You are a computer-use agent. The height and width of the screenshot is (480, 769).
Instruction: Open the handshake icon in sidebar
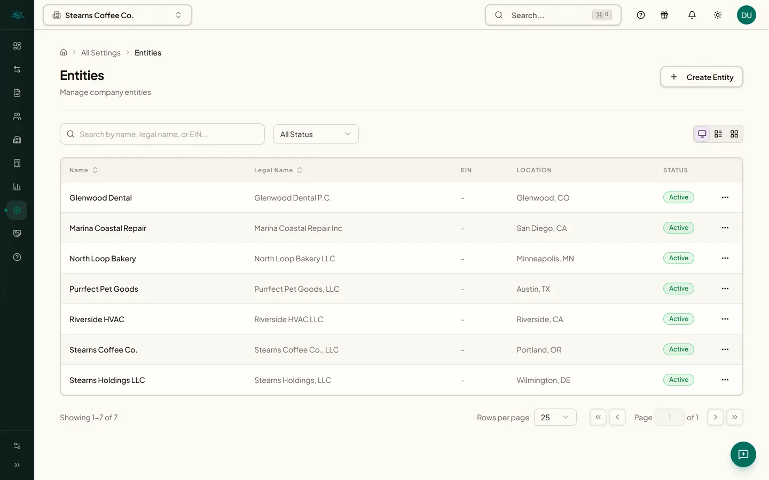click(17, 234)
